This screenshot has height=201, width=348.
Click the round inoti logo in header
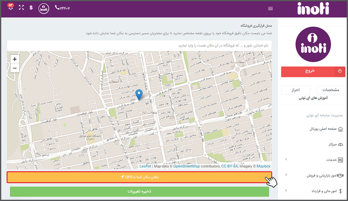pyautogui.click(x=44, y=8)
